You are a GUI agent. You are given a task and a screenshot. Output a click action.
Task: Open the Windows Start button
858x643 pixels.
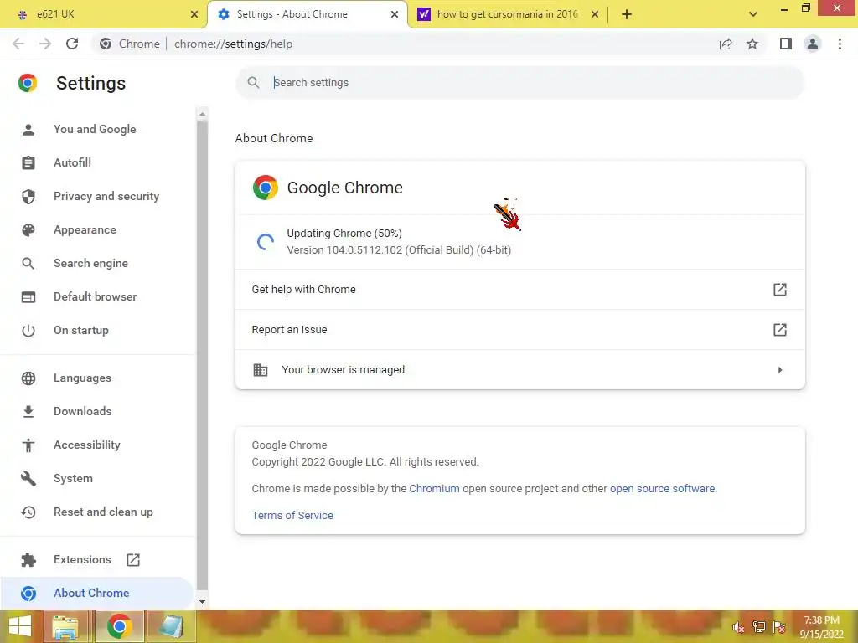tap(20, 626)
